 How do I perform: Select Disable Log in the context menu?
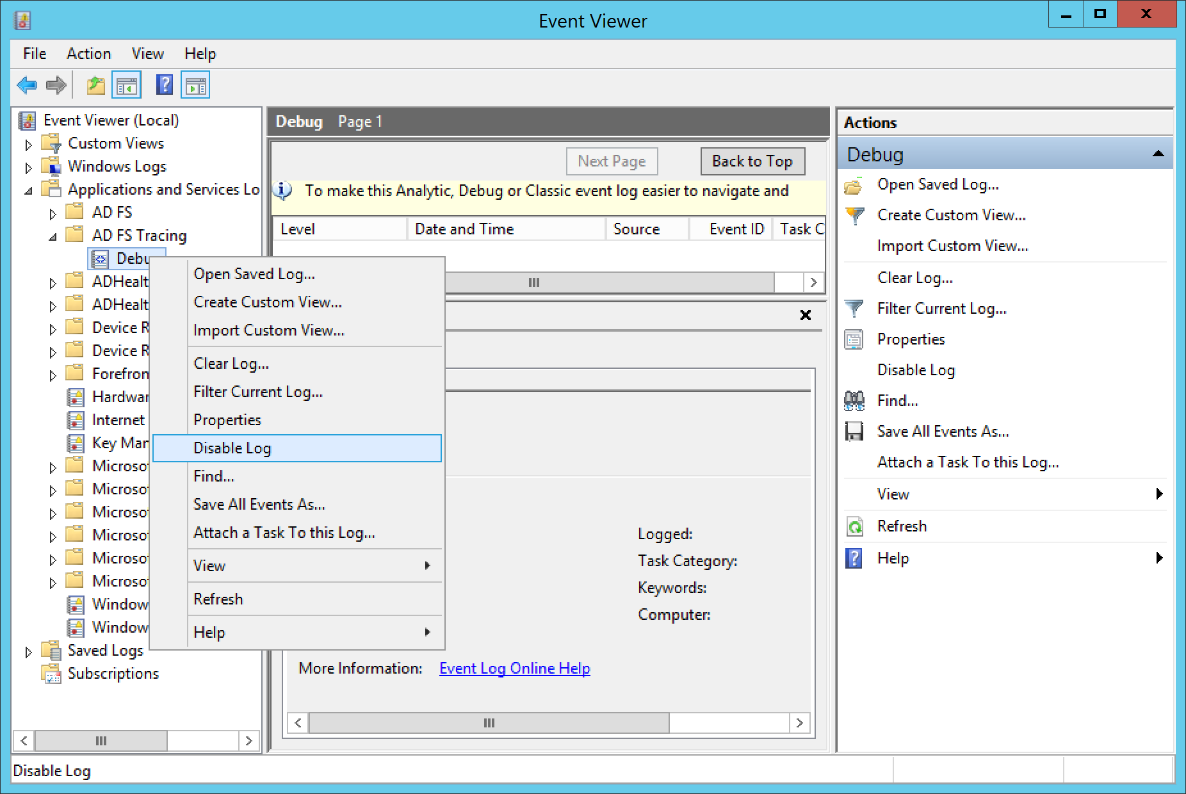click(x=232, y=448)
